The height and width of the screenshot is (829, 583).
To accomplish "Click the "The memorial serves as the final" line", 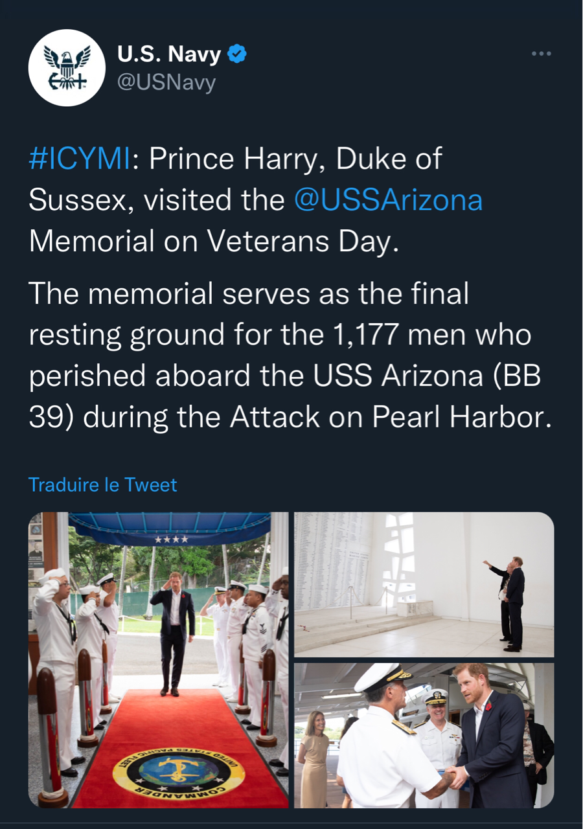I will click(x=249, y=295).
